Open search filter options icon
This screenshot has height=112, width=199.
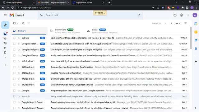click(139, 15)
